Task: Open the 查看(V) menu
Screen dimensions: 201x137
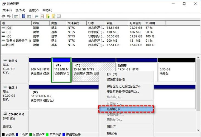Action: tap(34, 10)
